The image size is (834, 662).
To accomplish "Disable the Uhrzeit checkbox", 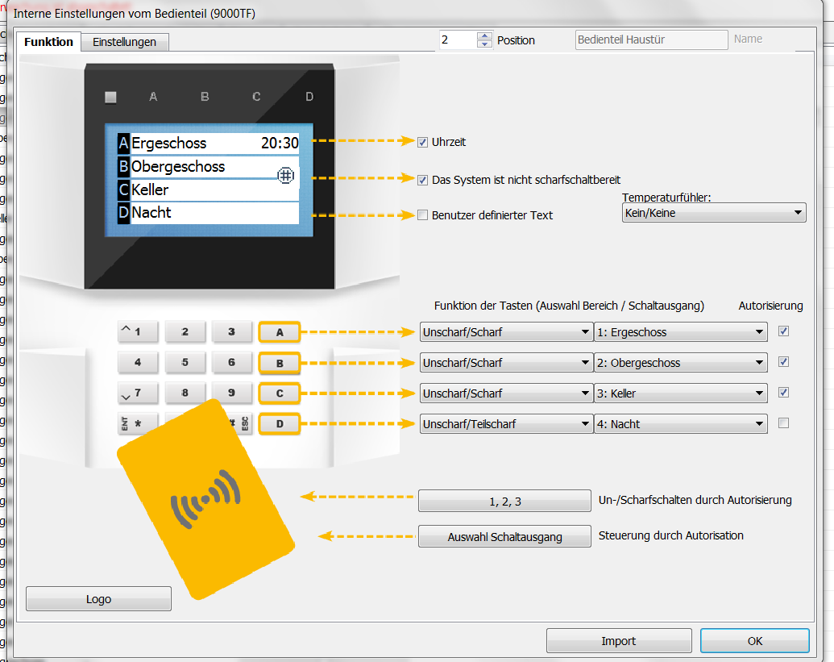I will click(422, 142).
